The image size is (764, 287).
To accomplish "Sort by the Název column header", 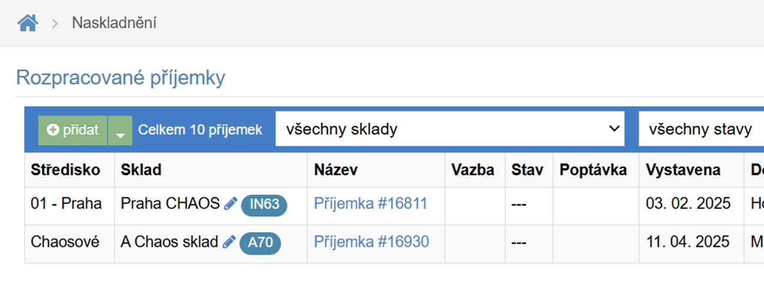I will 336,170.
